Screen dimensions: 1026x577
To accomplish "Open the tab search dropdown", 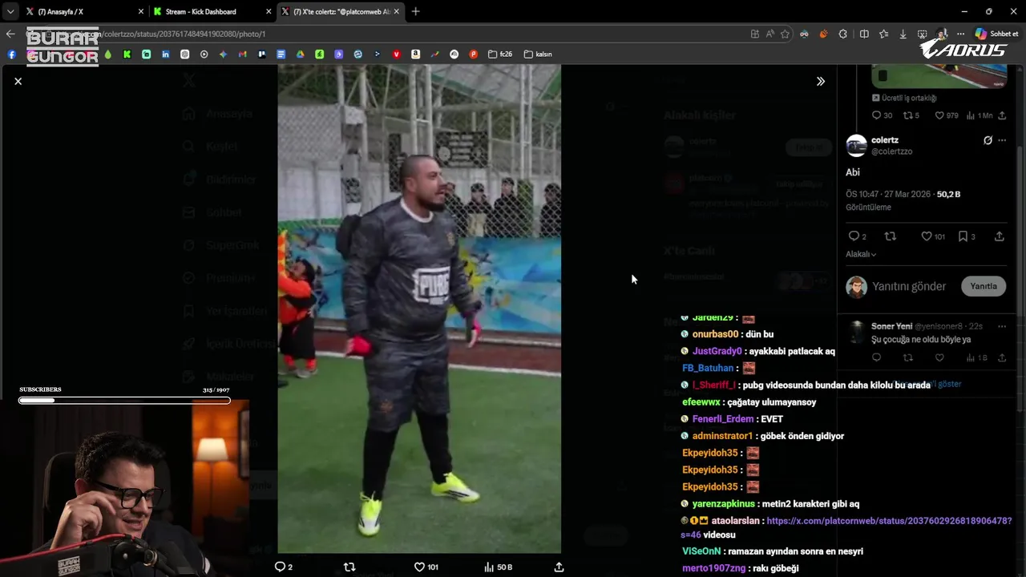I will tap(10, 11).
